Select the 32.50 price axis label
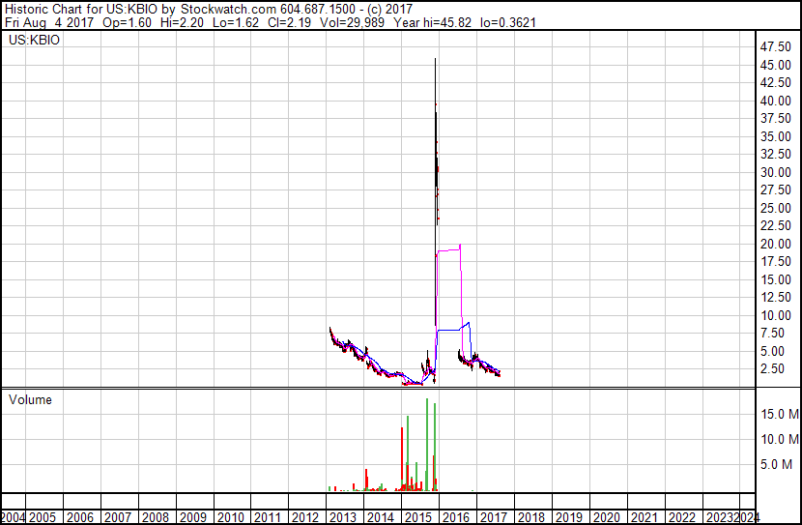 pos(775,154)
